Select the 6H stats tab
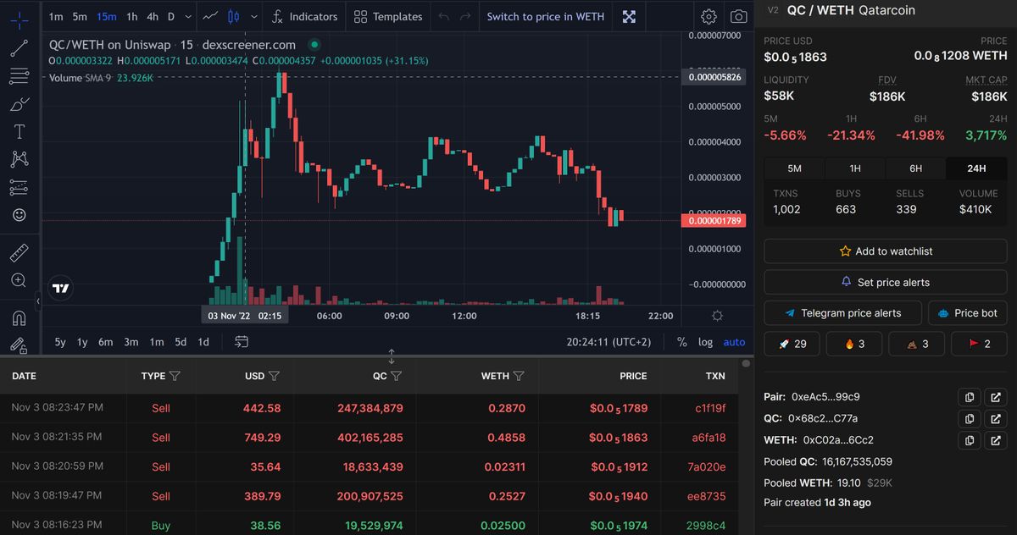1017x535 pixels. [915, 168]
